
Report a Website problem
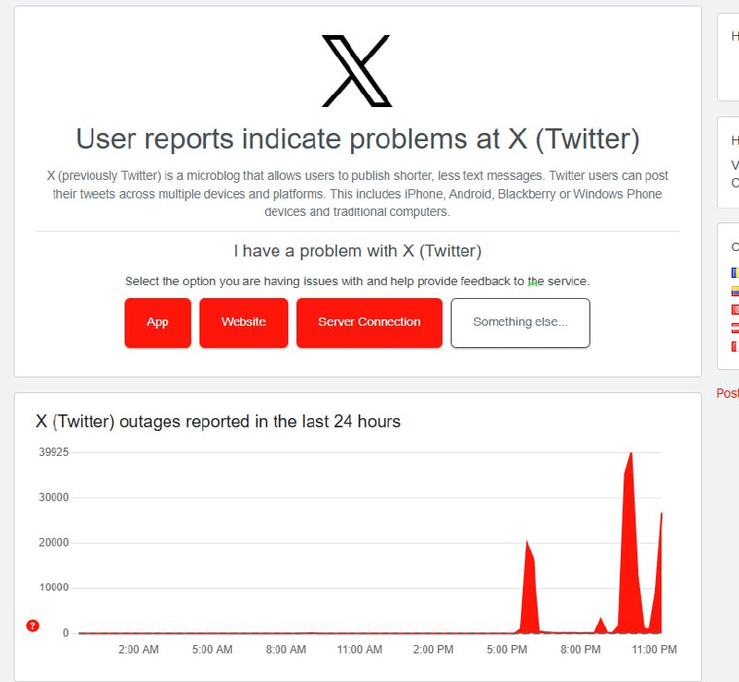[x=244, y=323]
